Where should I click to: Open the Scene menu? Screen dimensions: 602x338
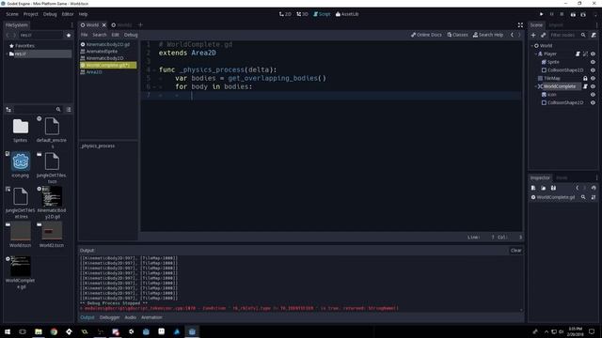click(12, 14)
